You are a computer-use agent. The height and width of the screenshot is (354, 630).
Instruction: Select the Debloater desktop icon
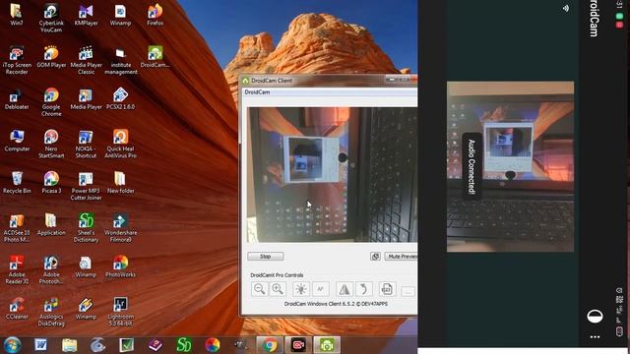point(17,98)
